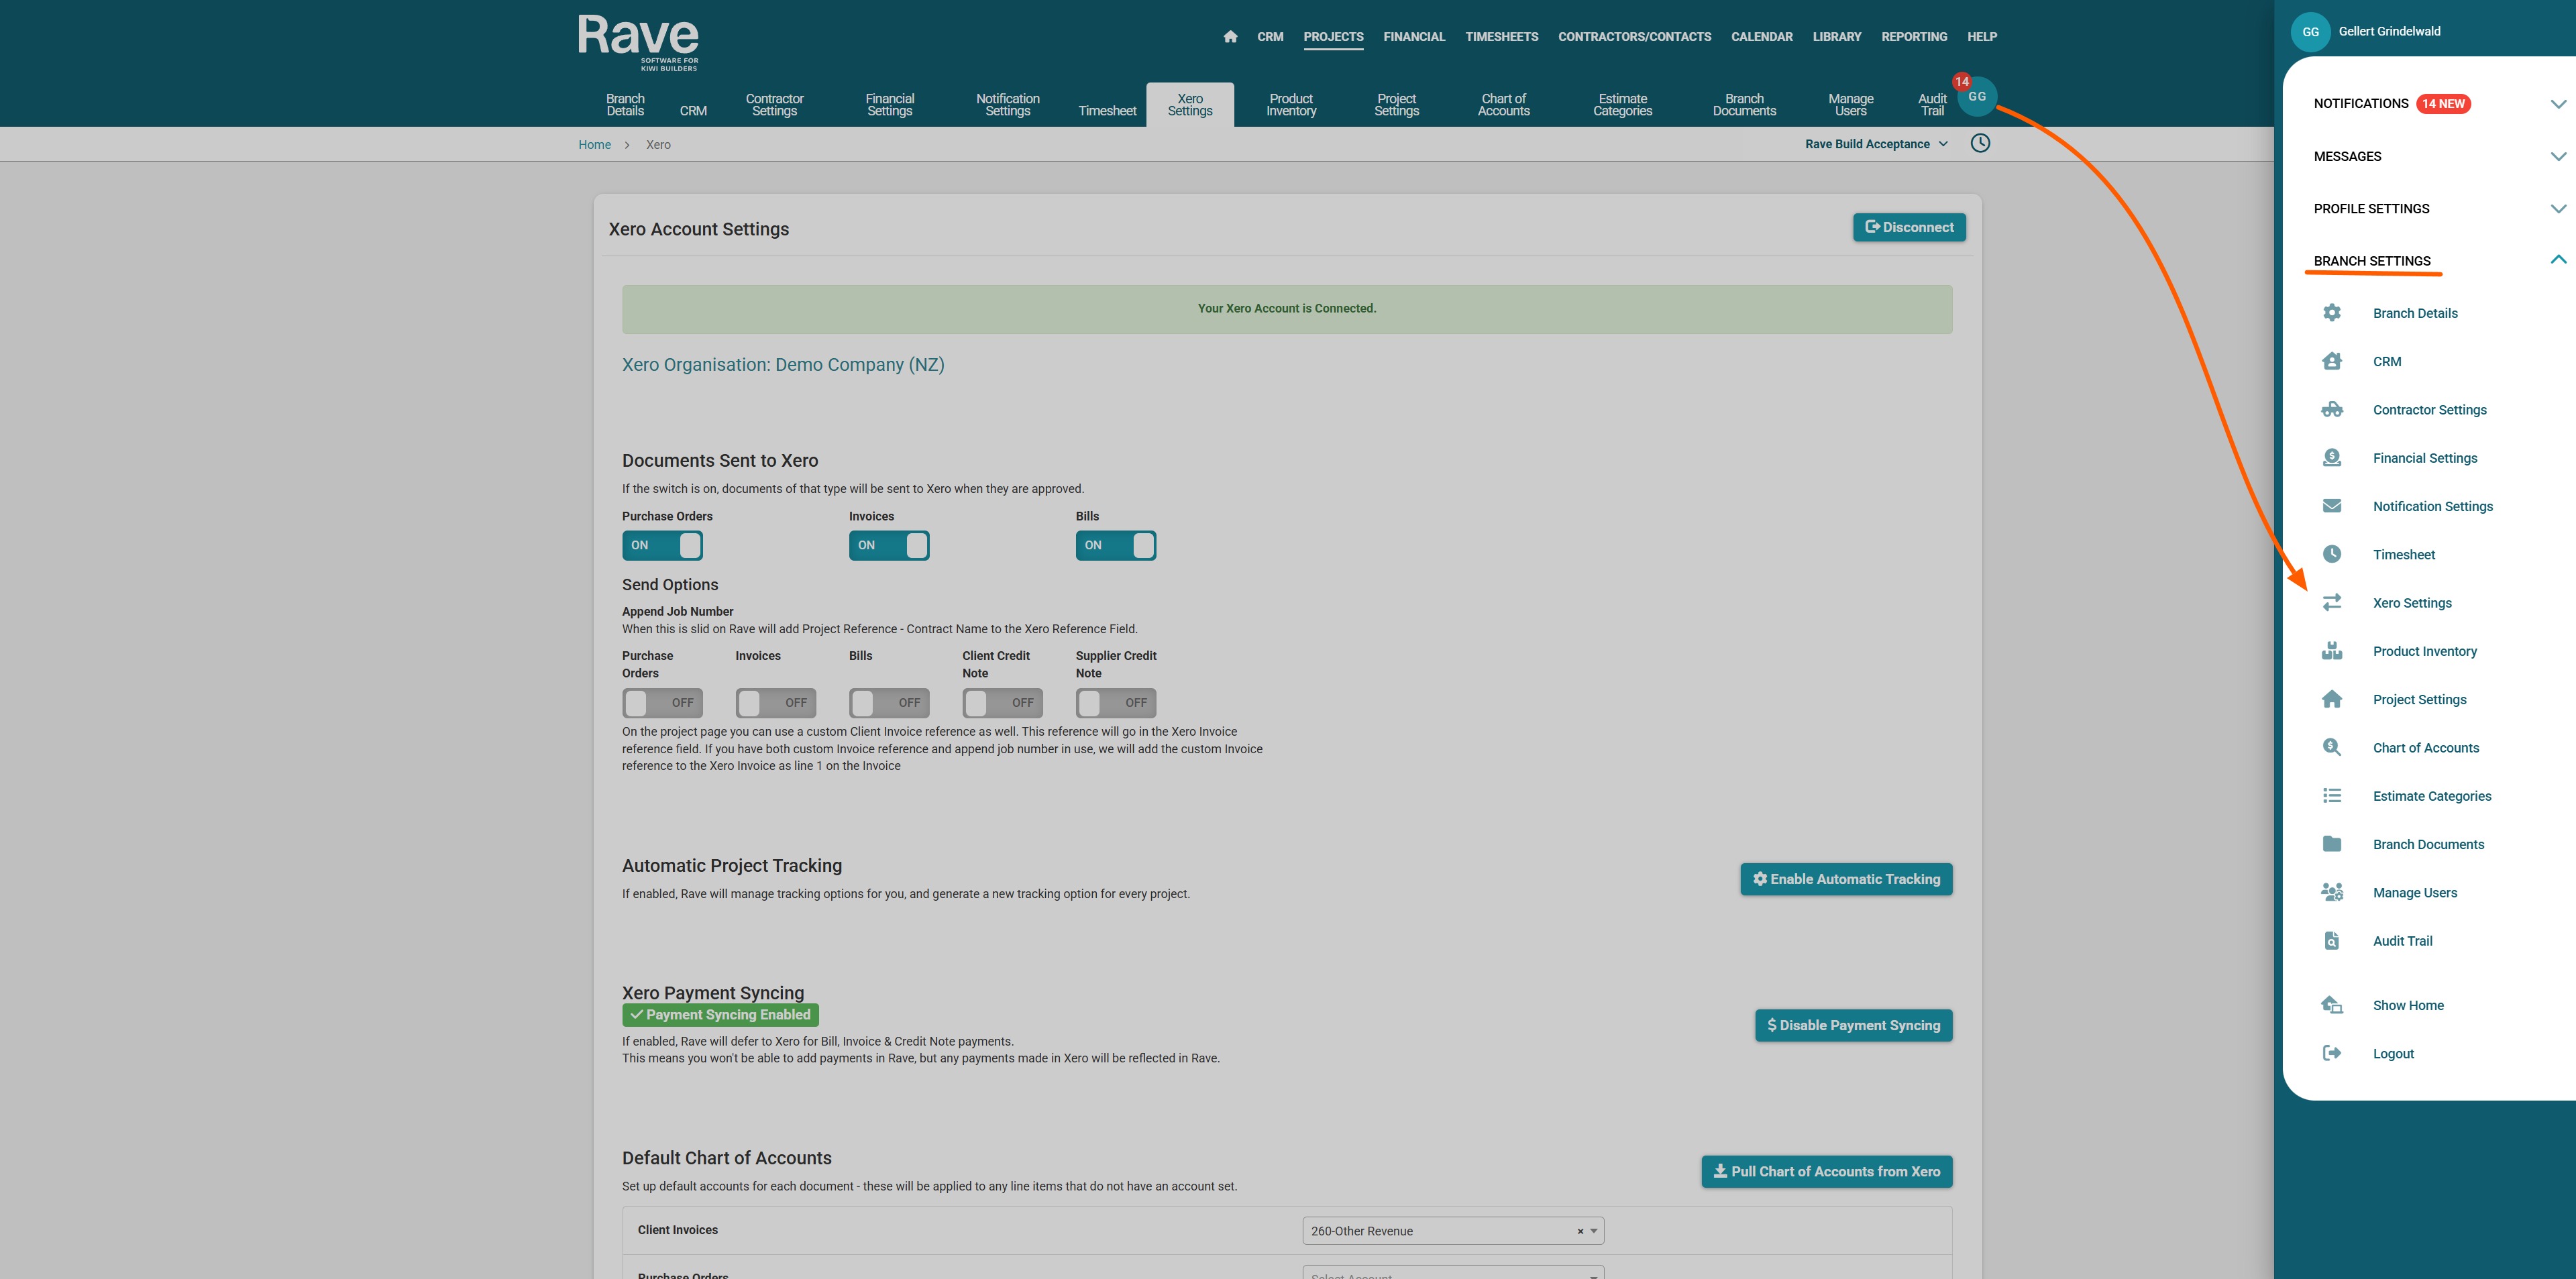Screen dimensions: 2576x1279
Task: Click the home icon in top navigation
Action: 1230,37
